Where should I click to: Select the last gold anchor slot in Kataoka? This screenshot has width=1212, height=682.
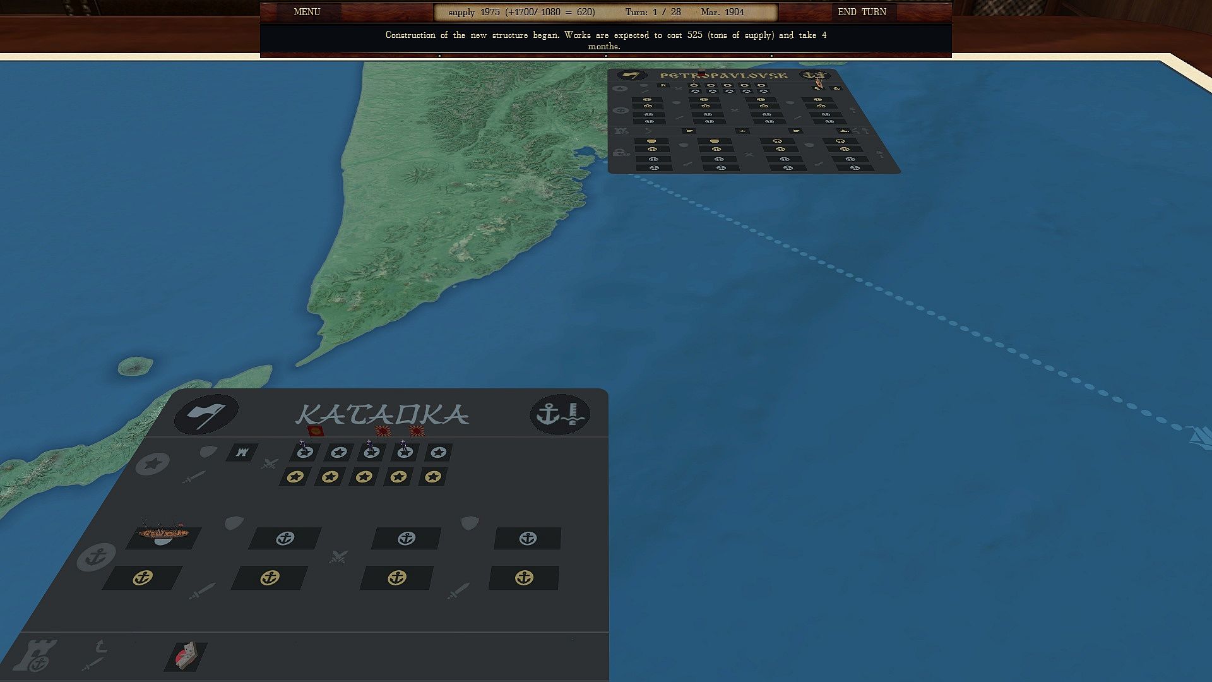click(524, 578)
